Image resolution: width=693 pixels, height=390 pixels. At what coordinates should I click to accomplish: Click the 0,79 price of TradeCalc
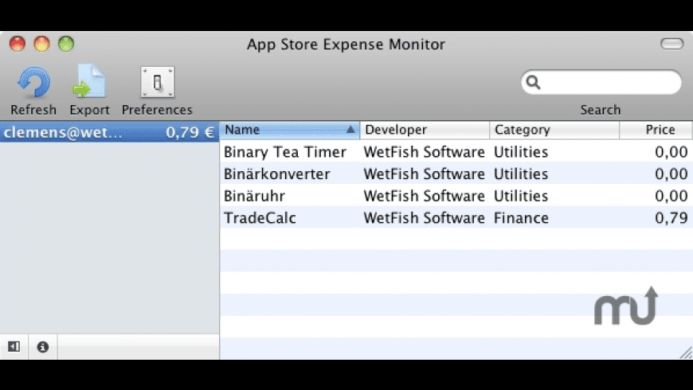tap(671, 218)
